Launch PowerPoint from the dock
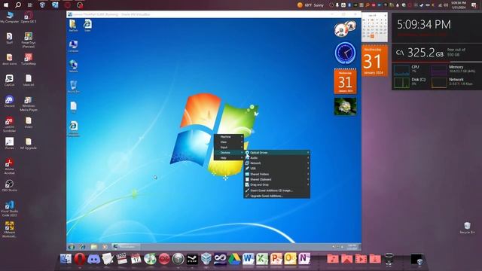Viewport: 482px width, 271px height. 276,259
